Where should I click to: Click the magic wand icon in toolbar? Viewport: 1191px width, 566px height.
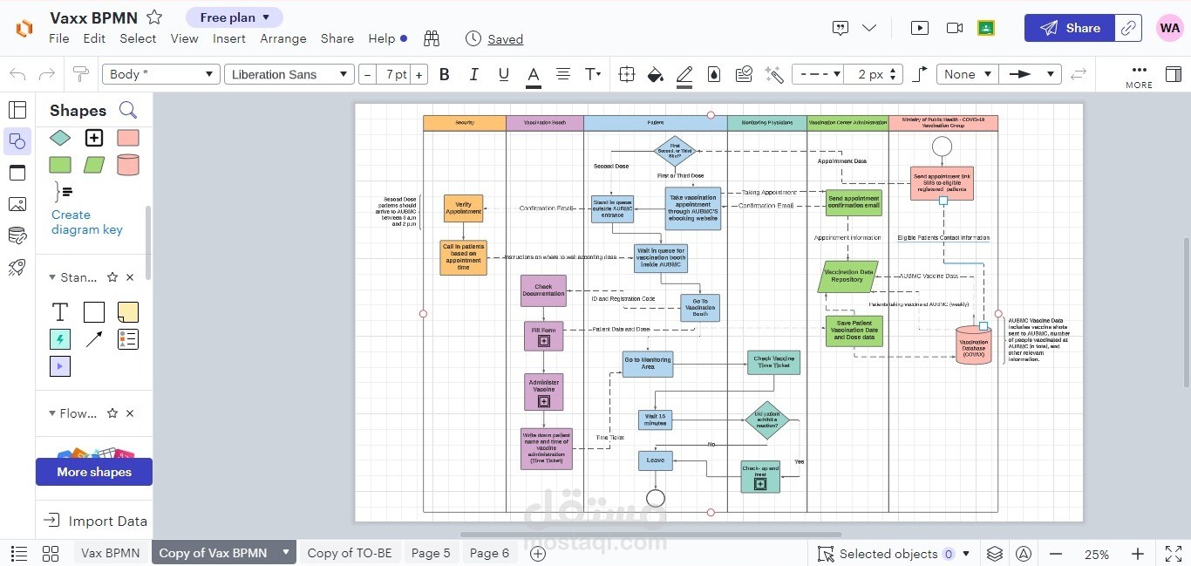(x=773, y=74)
